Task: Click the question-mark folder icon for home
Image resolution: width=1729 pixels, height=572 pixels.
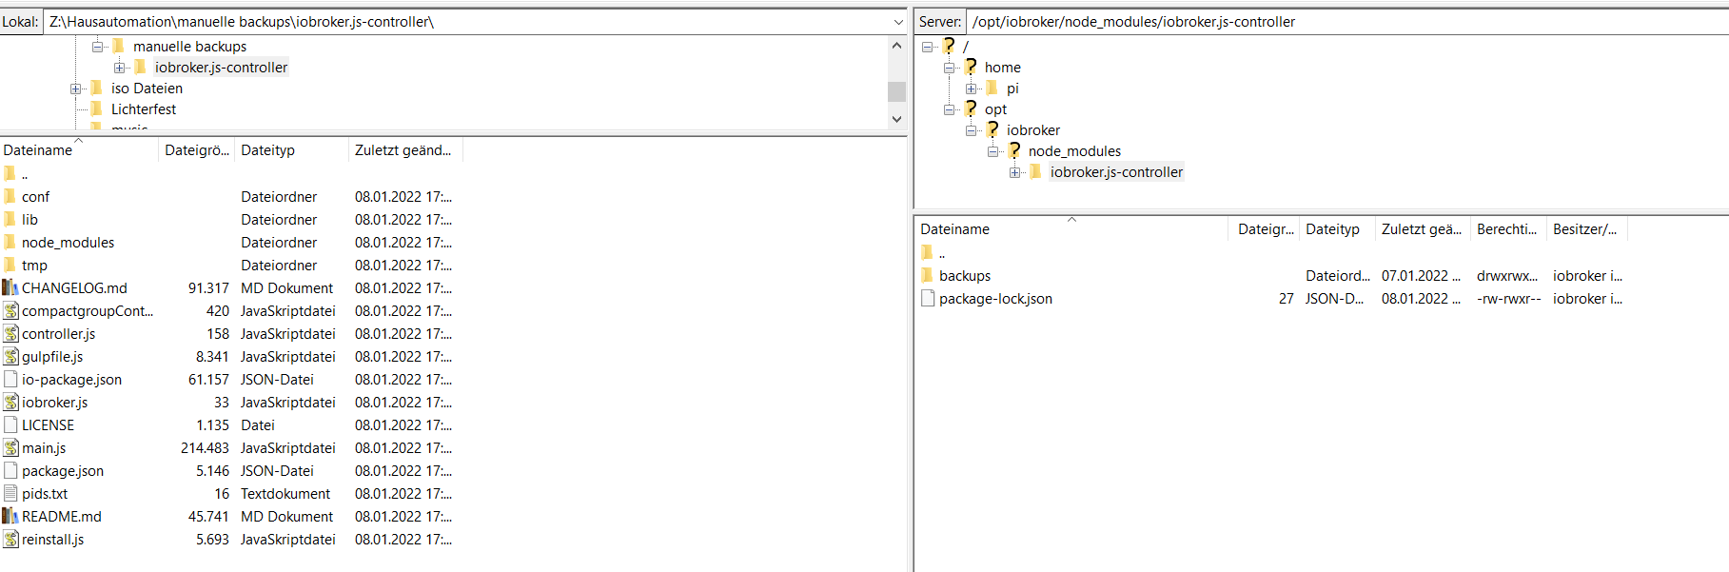Action: click(x=971, y=67)
